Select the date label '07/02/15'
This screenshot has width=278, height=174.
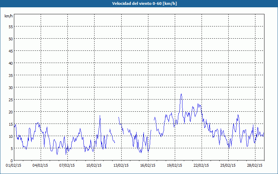click(67, 165)
